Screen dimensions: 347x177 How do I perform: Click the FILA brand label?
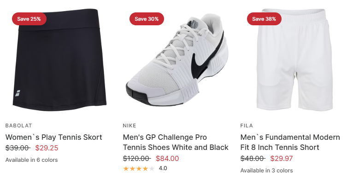click(x=247, y=126)
